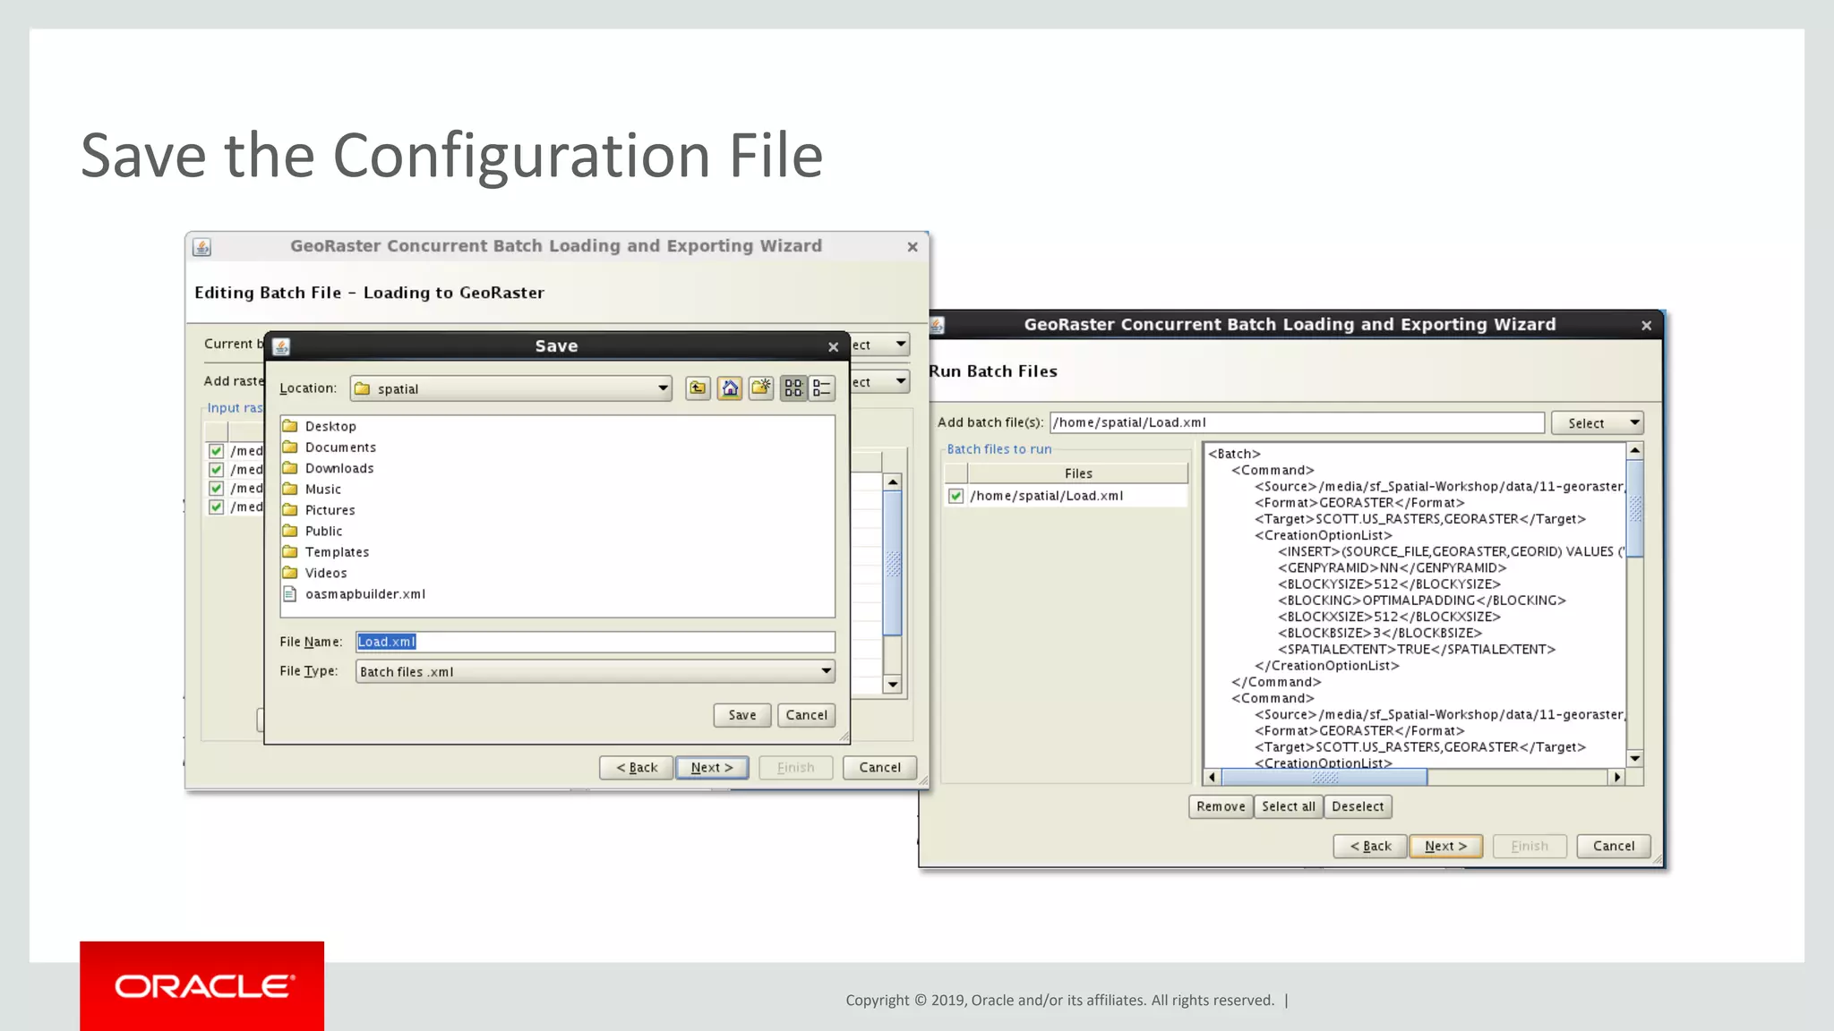The height and width of the screenshot is (1031, 1834).
Task: Select <SPATIALEXTENT>TRUE line in XML preview
Action: (x=1417, y=649)
